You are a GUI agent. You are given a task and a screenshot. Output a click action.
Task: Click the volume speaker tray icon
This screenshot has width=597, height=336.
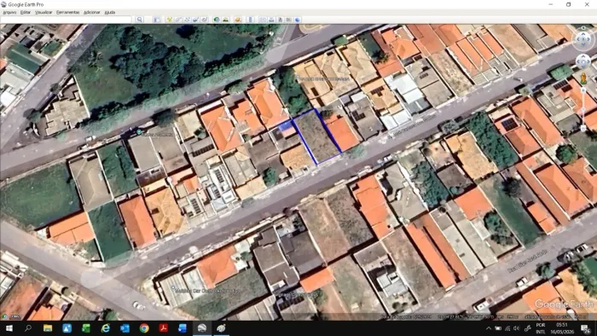click(517, 328)
